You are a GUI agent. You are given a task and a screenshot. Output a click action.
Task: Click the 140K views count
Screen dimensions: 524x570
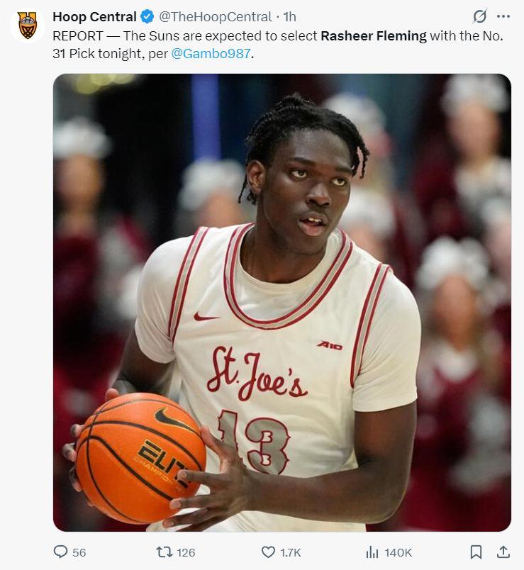point(398,552)
